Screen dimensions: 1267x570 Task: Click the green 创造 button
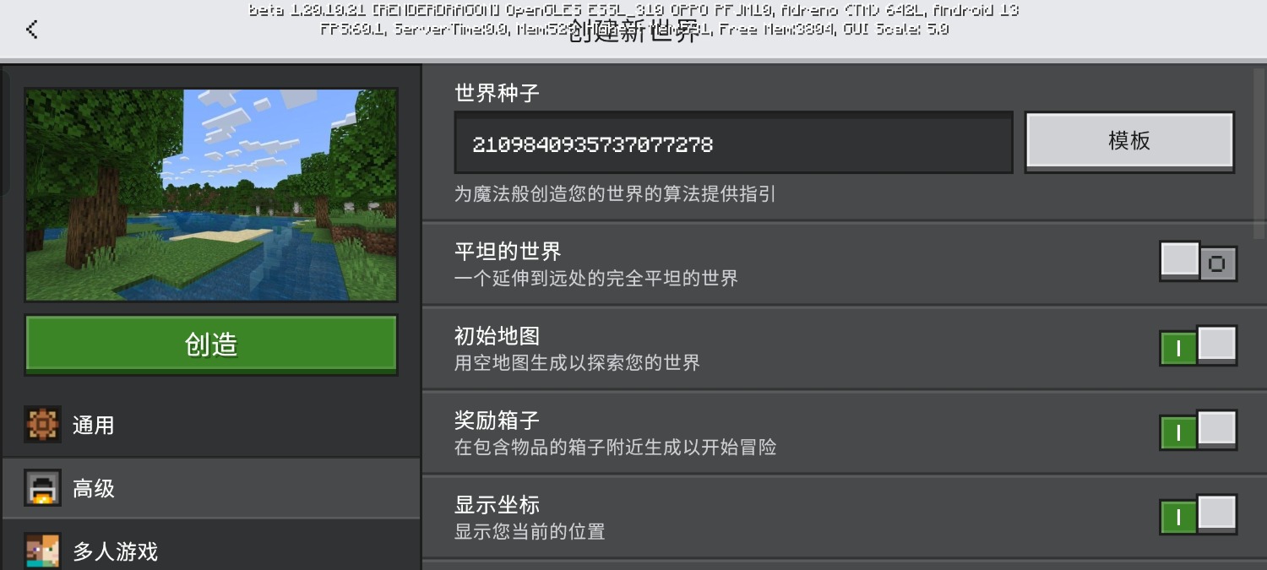(211, 345)
